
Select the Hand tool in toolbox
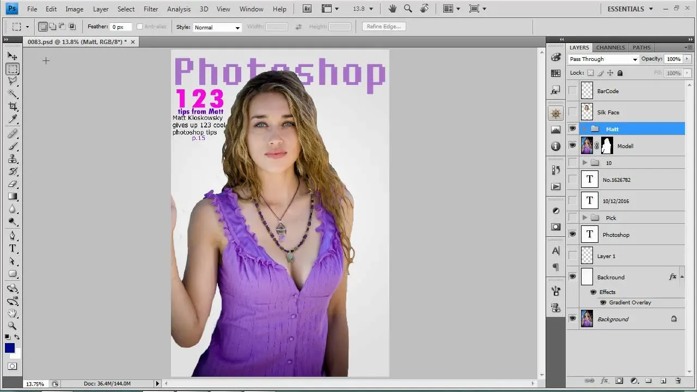13,313
